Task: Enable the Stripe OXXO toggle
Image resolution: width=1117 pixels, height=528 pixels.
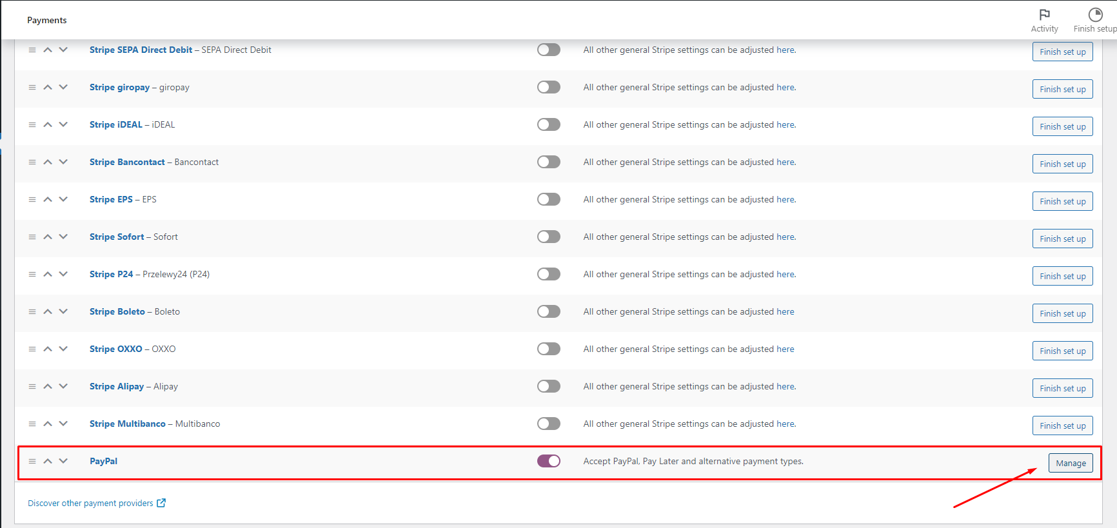Action: (x=549, y=349)
